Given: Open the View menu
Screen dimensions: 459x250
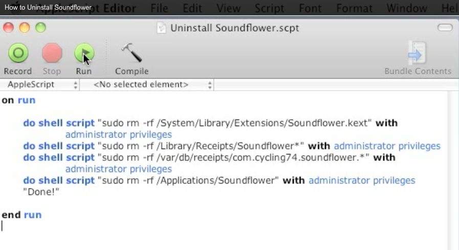Looking at the screenshot, I should [228, 8].
